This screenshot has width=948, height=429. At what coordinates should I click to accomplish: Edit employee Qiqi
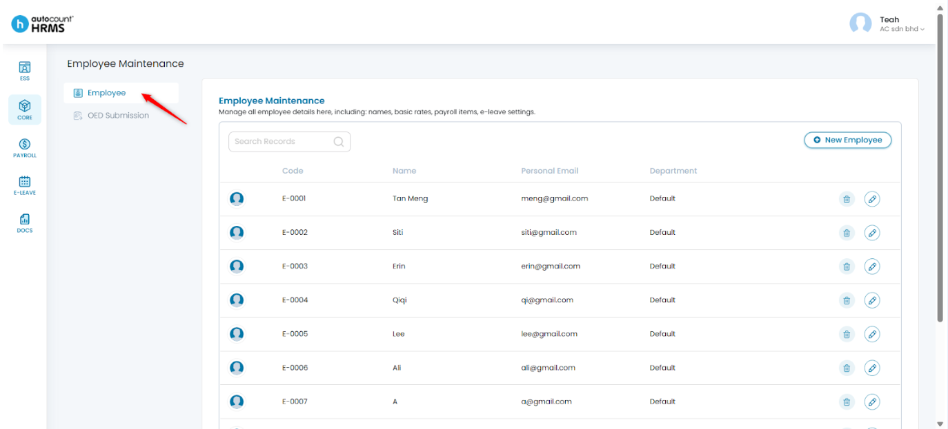(872, 300)
